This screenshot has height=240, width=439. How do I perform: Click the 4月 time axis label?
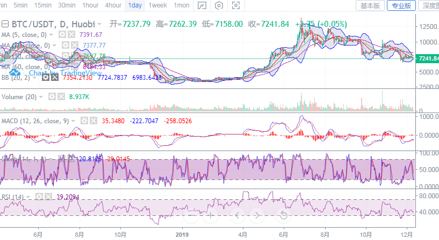point(242,235)
